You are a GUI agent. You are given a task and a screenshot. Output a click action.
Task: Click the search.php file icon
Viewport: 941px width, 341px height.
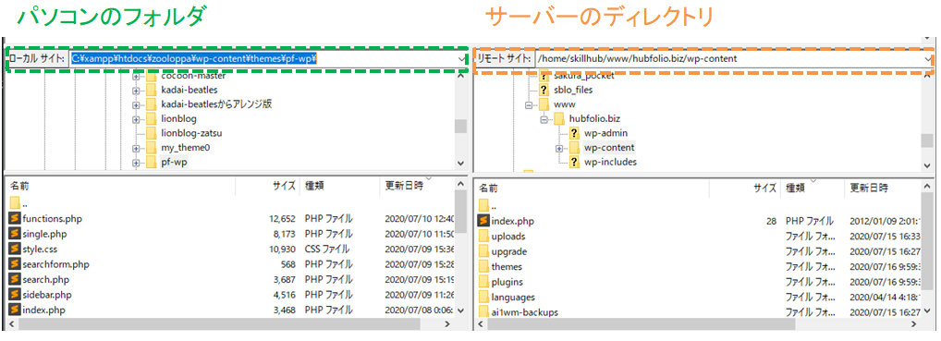[15, 279]
